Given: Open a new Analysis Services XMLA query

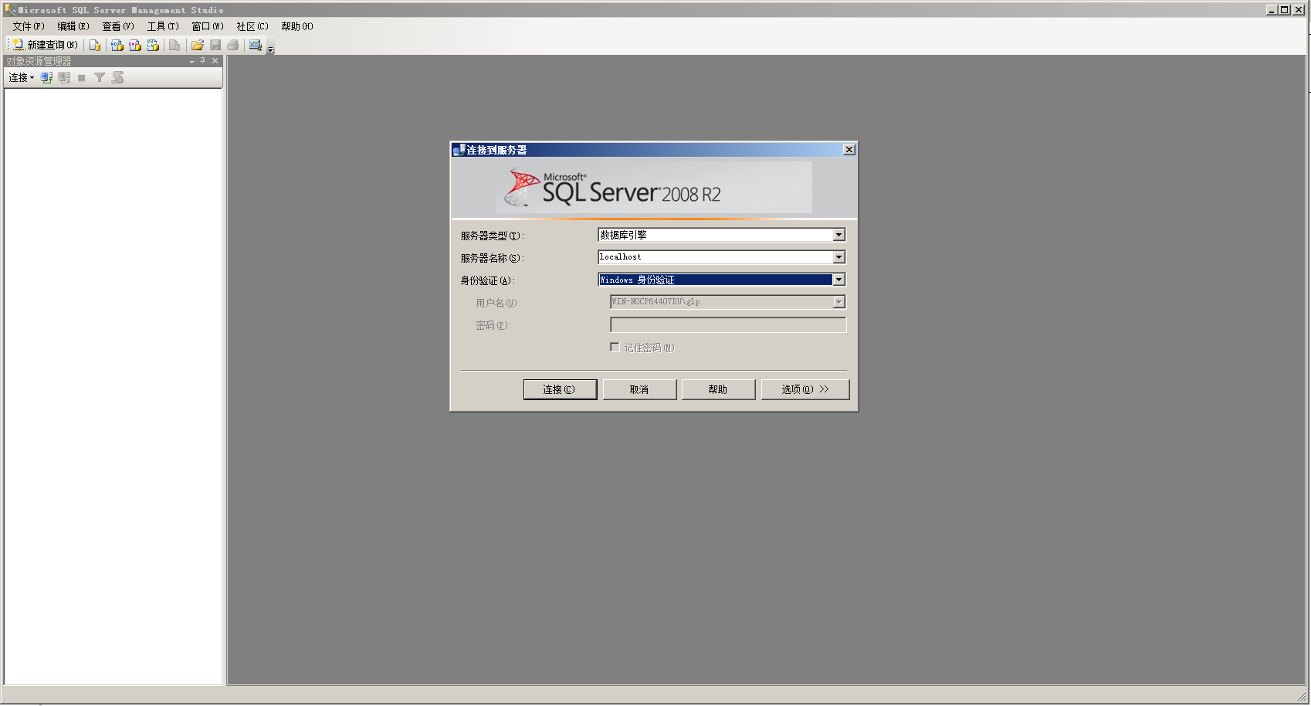Looking at the screenshot, I should click(153, 45).
